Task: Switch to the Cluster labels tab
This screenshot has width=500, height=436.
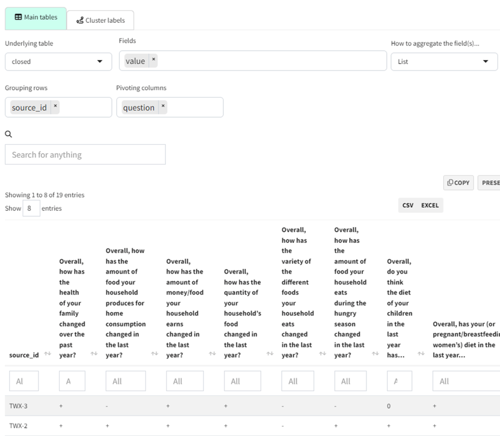Action: point(101,20)
